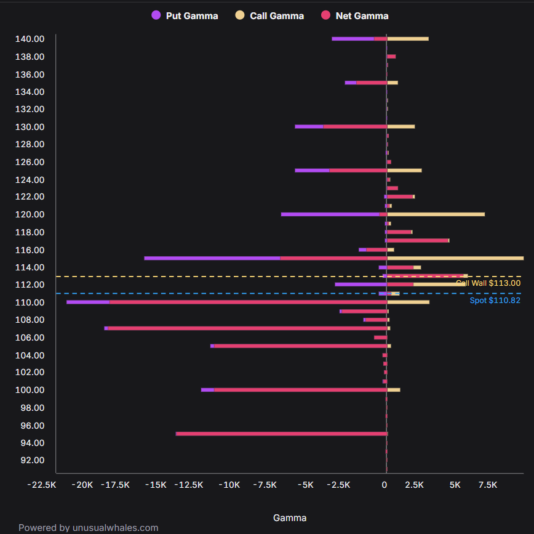Click the 108.00 strike label on the y-axis
The image size is (534, 534).
(30, 320)
